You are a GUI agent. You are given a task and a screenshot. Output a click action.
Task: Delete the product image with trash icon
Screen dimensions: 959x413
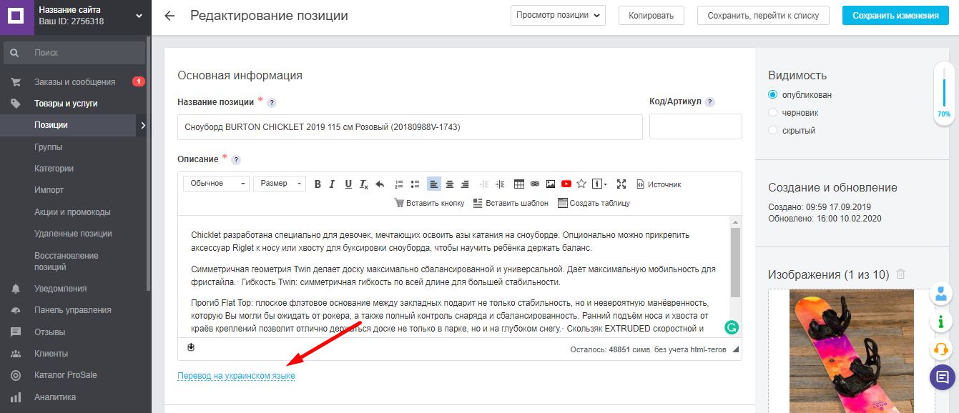coord(901,274)
